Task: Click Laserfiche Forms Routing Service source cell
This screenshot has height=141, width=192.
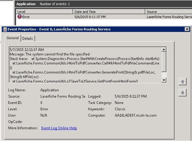Action: [x=169, y=17]
